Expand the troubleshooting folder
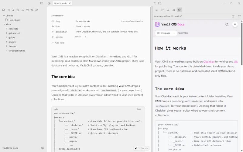243x152 pixels. click(6, 50)
